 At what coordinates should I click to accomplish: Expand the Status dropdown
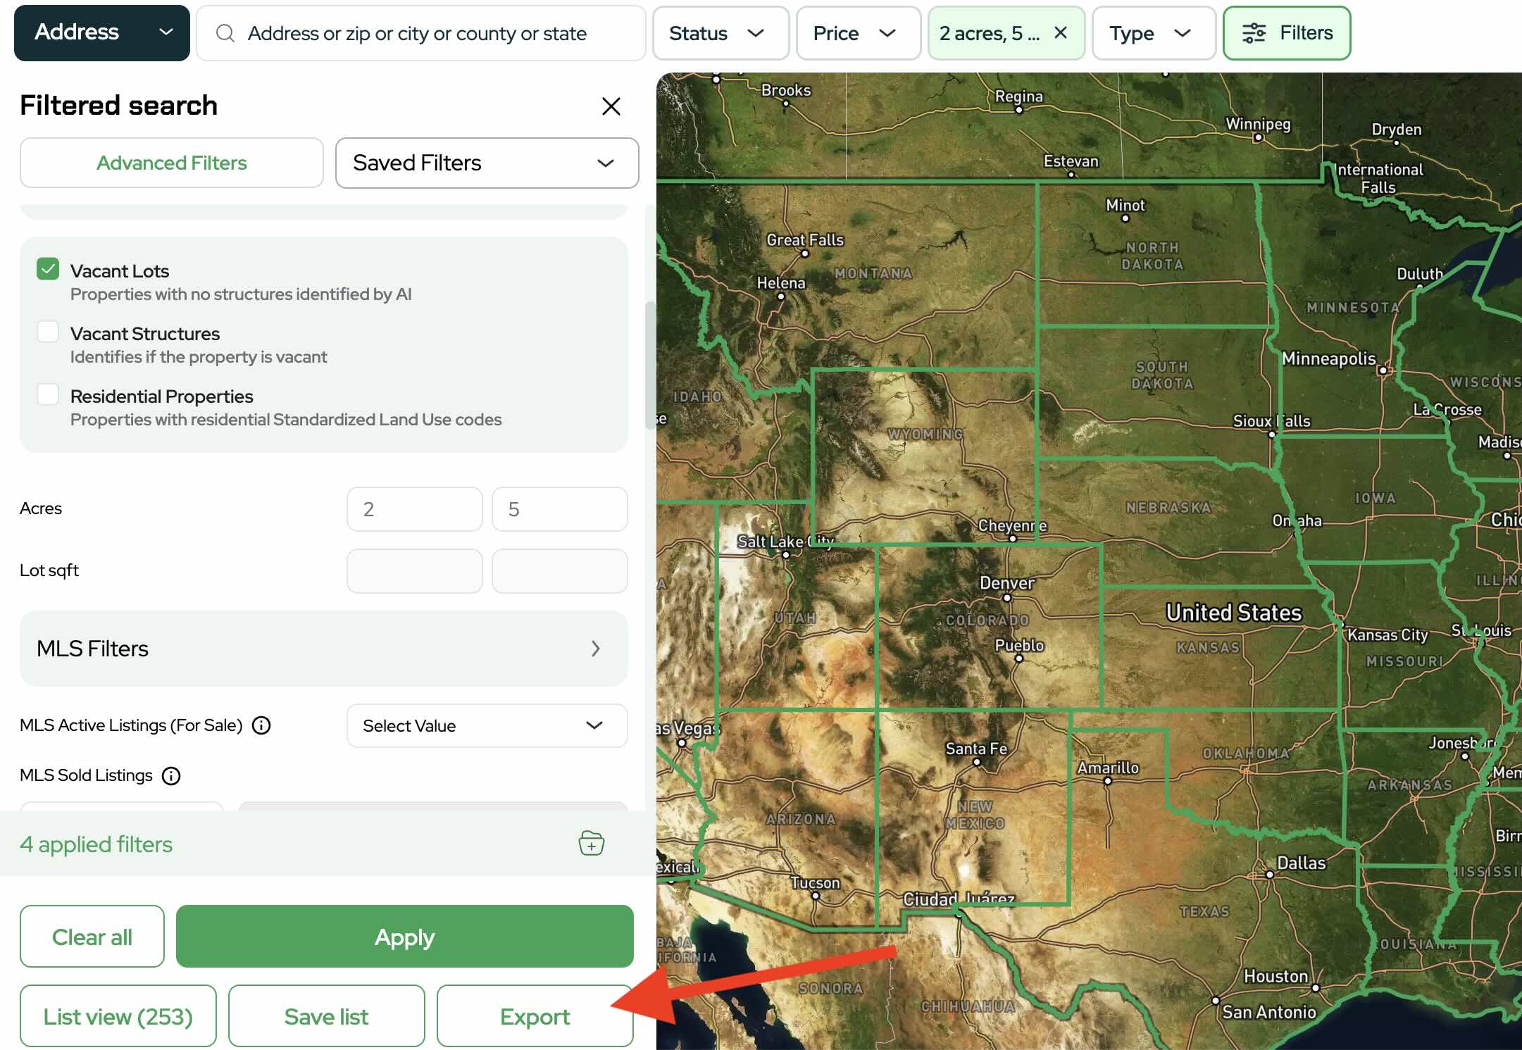click(x=720, y=33)
